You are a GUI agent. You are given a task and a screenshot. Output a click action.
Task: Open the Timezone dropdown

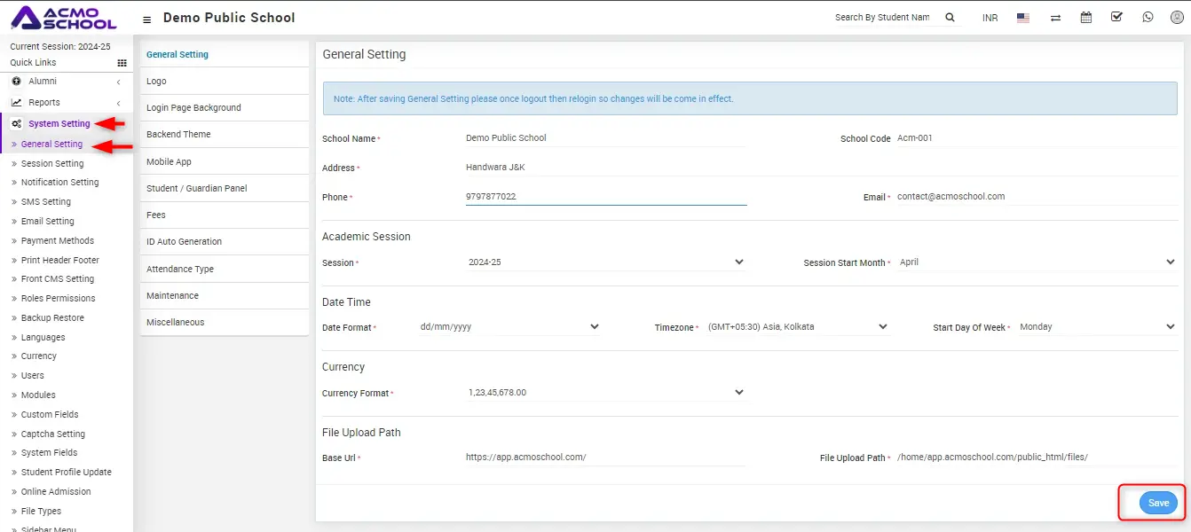796,327
